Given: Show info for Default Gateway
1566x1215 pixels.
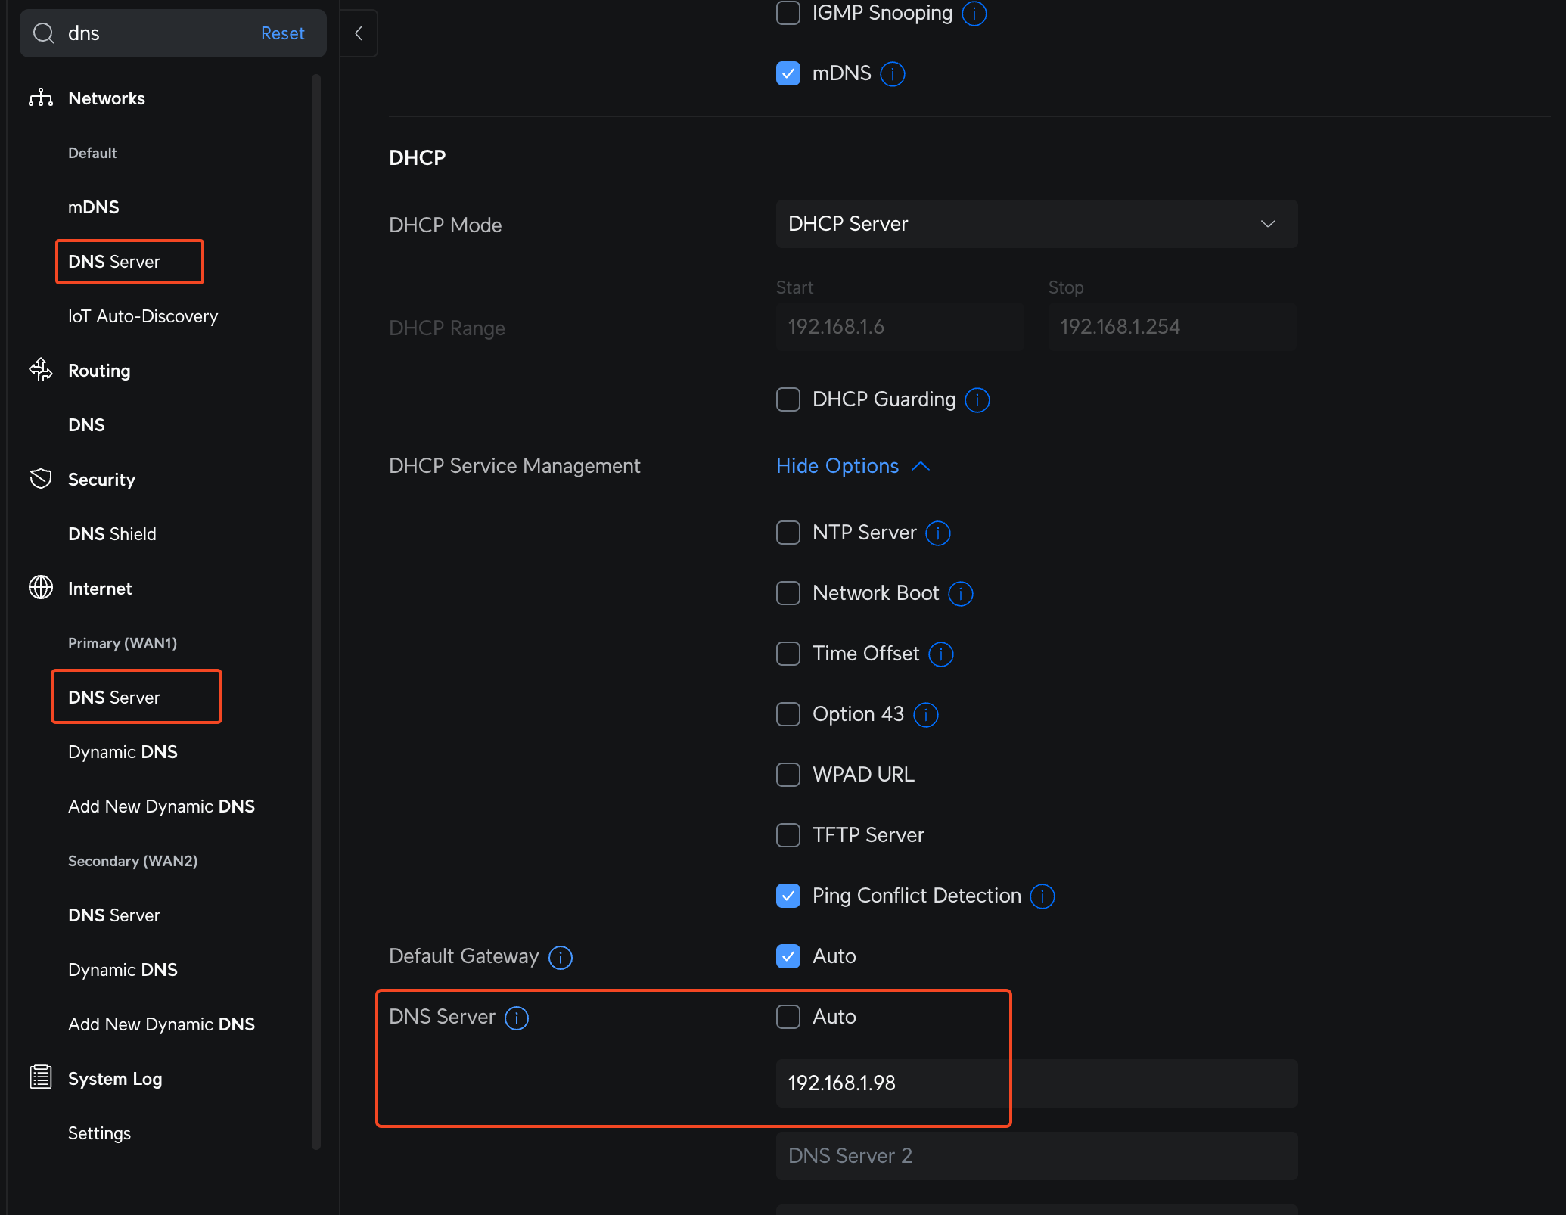Looking at the screenshot, I should 561,957.
